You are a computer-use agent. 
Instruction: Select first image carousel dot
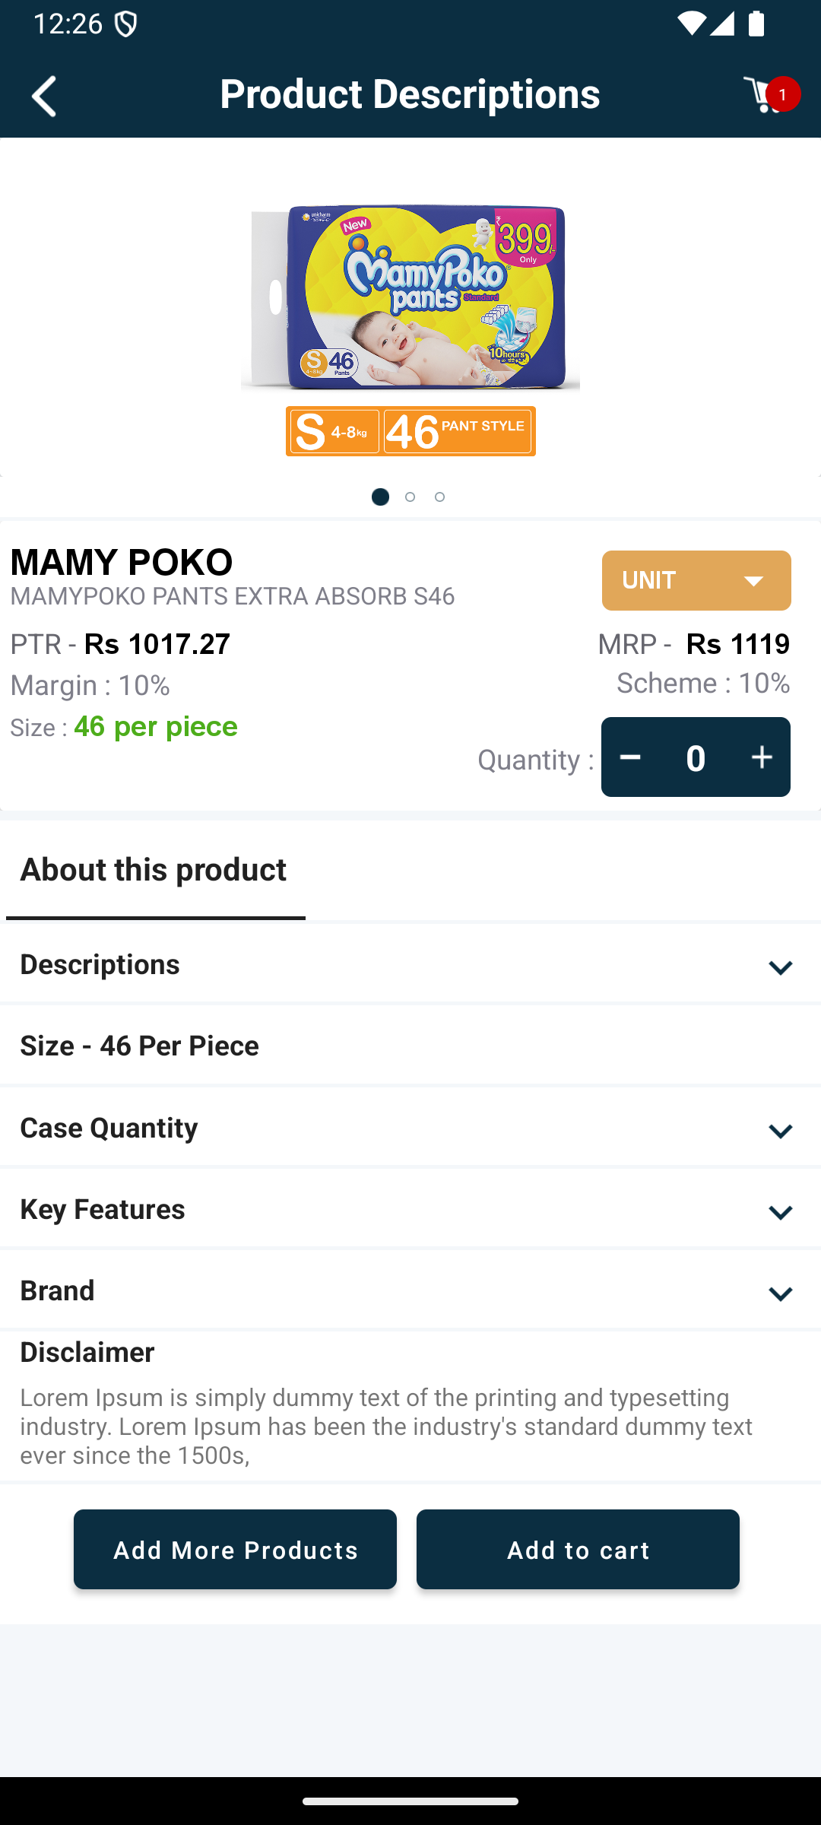point(380,497)
